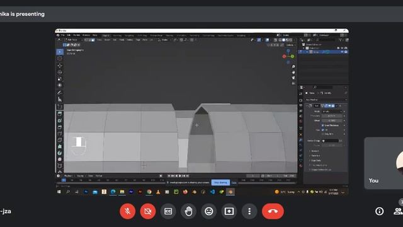Open the Render properties tab icon
This screenshot has height=227, width=403.
(301, 100)
